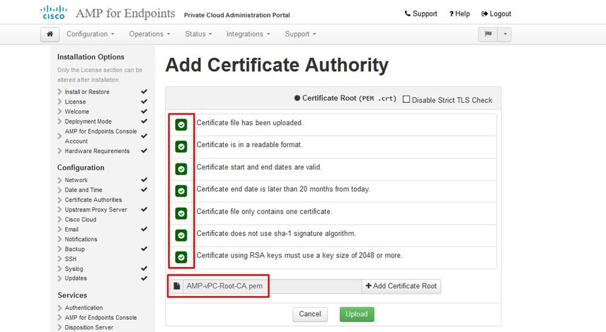Click the green check for 'start and end dates are valid'
Image resolution: width=606 pixels, height=332 pixels.
click(181, 169)
